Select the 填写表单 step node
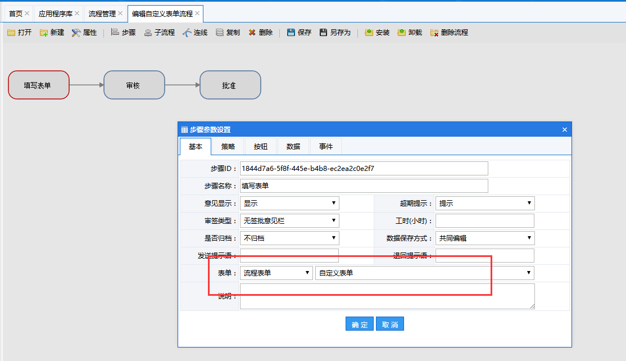 [39, 85]
